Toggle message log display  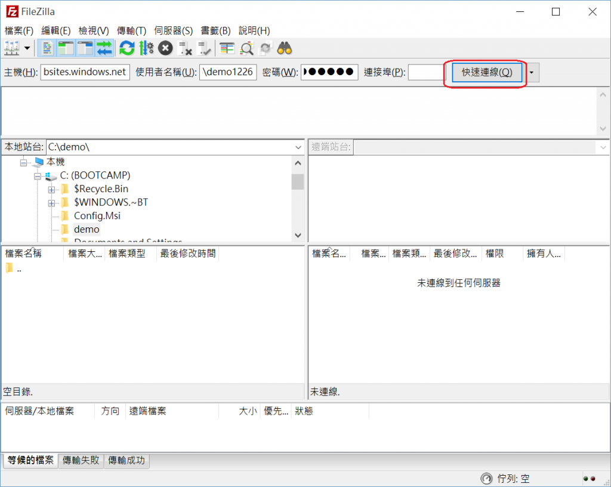pos(47,48)
